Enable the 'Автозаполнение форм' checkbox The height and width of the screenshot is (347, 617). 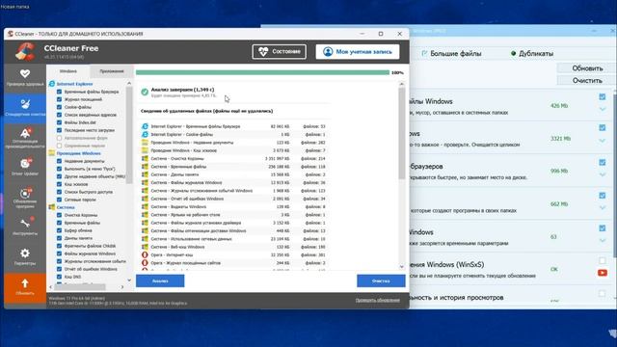59,138
